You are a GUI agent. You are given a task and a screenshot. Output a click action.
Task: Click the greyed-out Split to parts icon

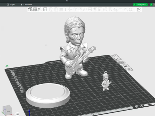click(x=56, y=10)
